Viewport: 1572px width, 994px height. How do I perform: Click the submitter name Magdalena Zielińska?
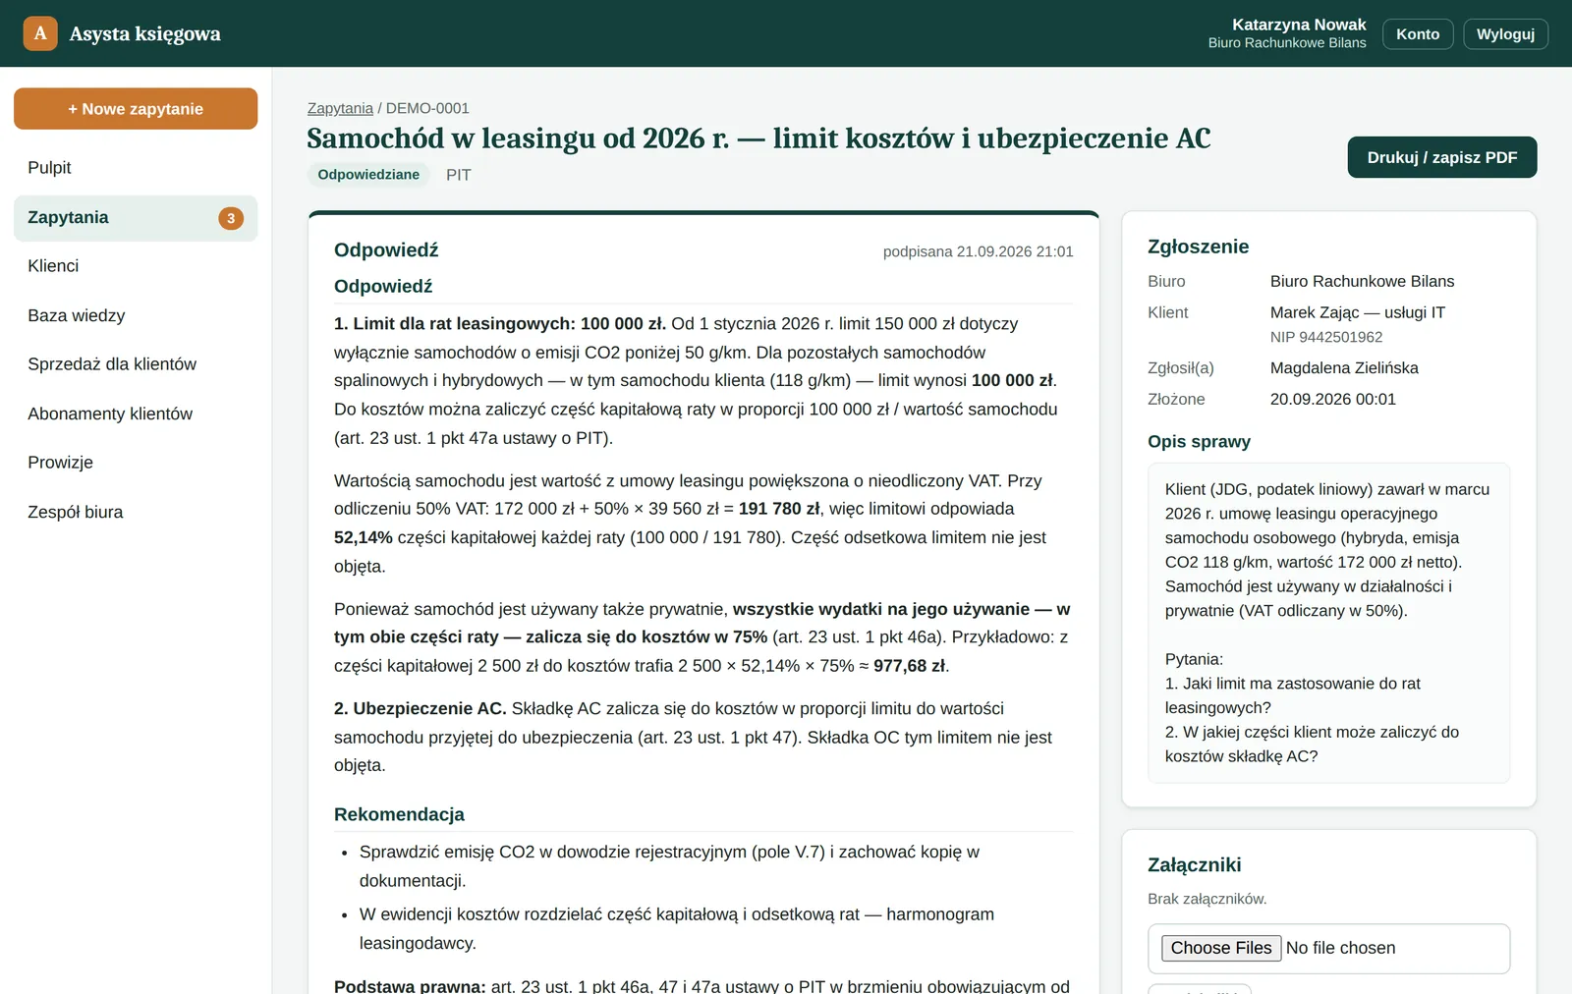(x=1344, y=368)
